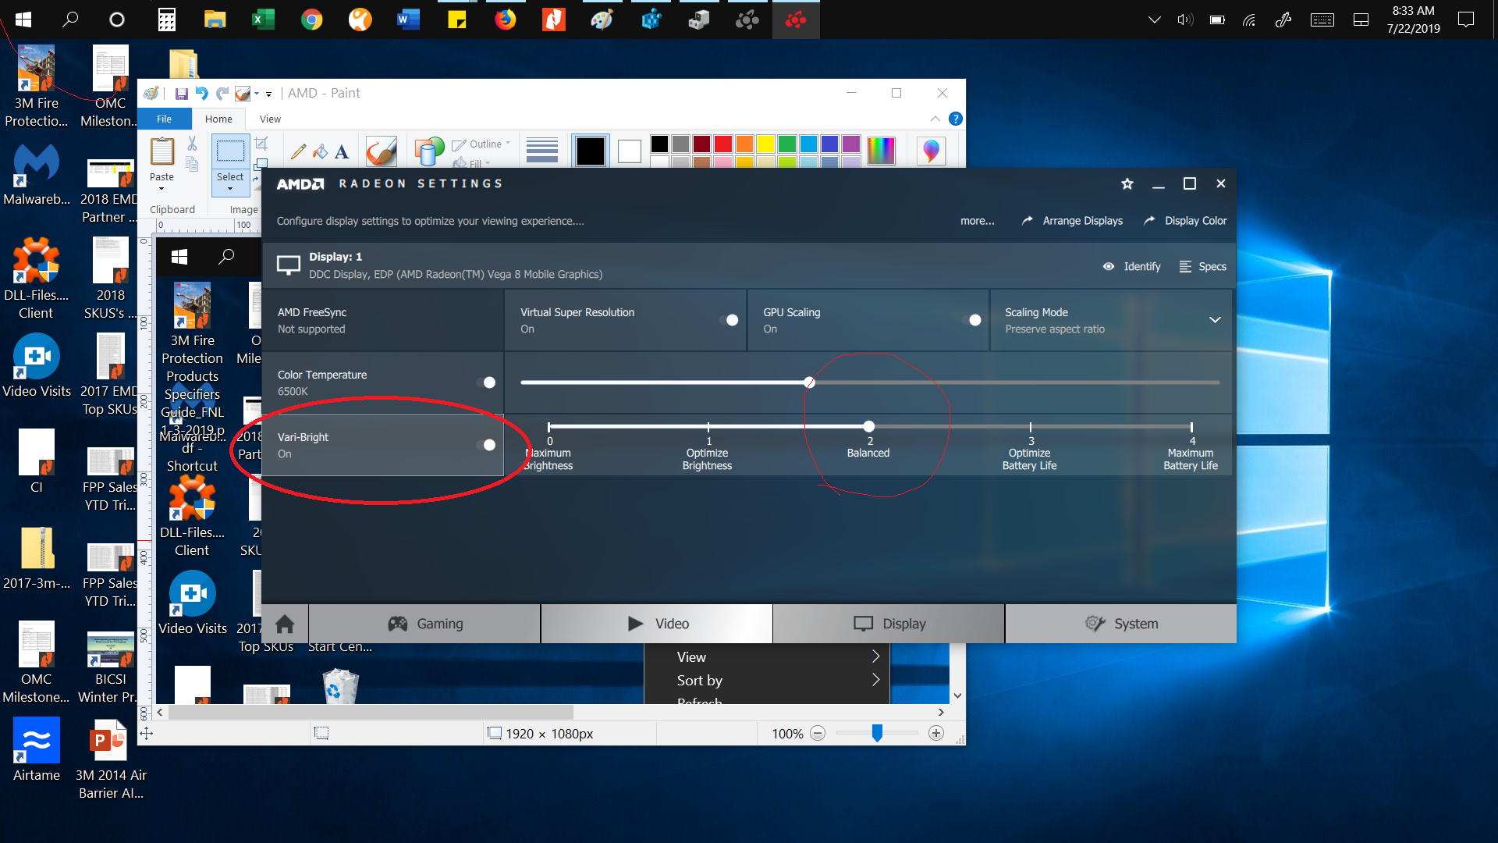This screenshot has height=843, width=1498.
Task: Open Specs for Display 1
Action: pyautogui.click(x=1202, y=266)
